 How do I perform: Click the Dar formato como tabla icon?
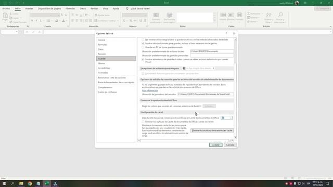(x=170, y=15)
